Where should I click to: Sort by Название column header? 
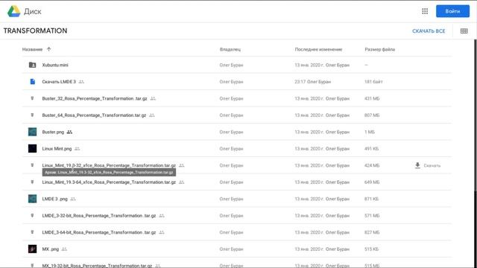click(32, 49)
